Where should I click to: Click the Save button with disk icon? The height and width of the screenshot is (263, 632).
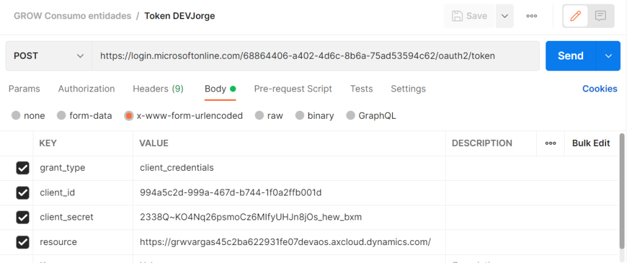(x=470, y=16)
